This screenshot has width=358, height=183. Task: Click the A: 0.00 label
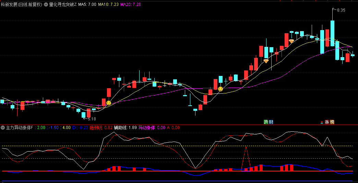point(173,128)
